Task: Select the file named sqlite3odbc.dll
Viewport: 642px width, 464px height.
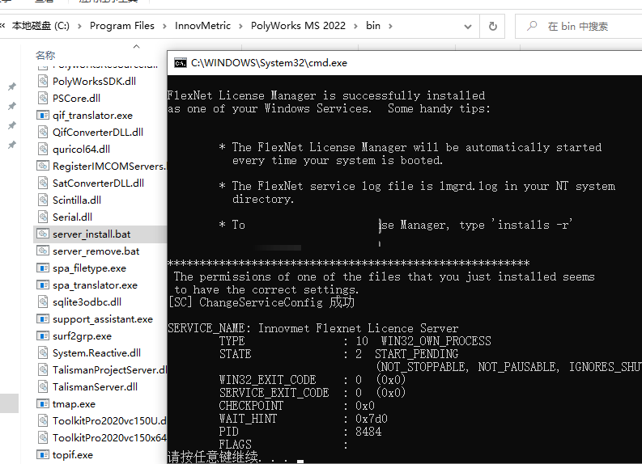Action: tap(87, 302)
